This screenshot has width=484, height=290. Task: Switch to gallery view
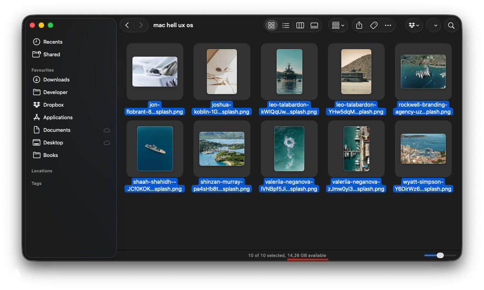(x=314, y=25)
